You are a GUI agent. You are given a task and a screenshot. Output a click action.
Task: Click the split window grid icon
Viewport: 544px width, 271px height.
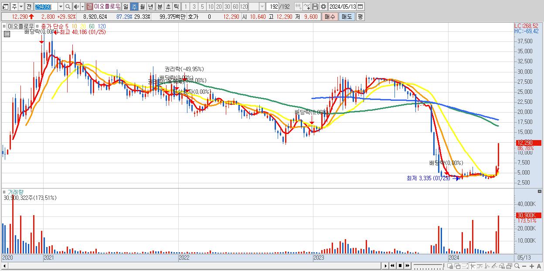pyautogui.click(x=450, y=266)
